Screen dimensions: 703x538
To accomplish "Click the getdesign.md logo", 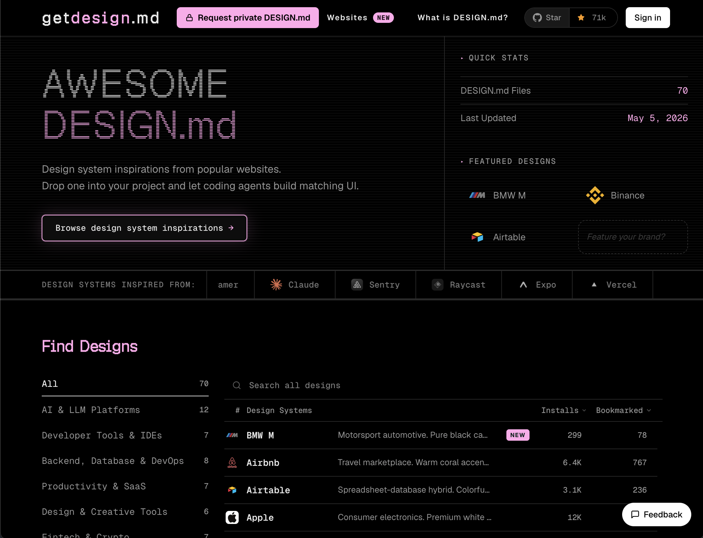I will [100, 18].
